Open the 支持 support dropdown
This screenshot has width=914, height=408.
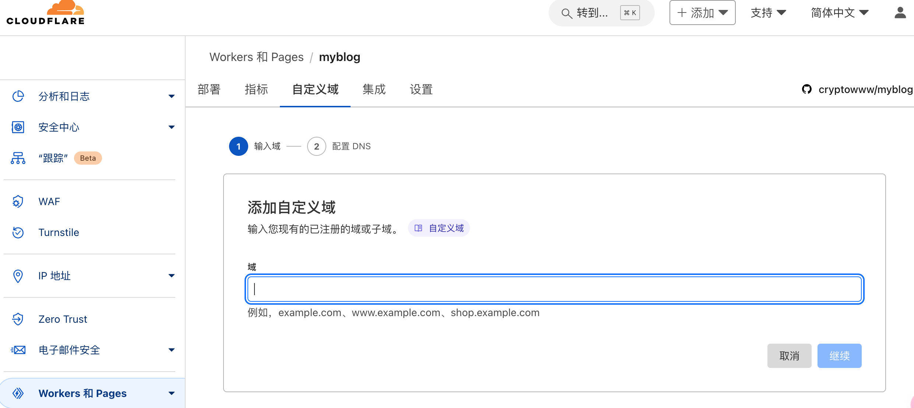click(768, 13)
